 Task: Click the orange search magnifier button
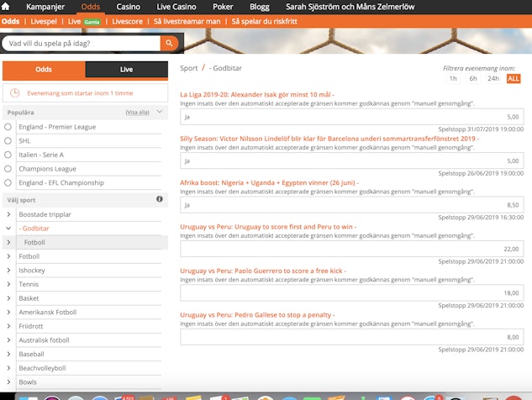pyautogui.click(x=171, y=43)
